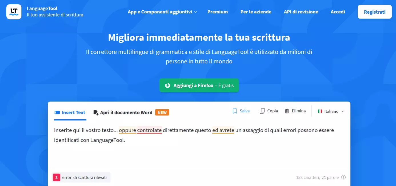The width and height of the screenshot is (396, 186).
Task: Click the Elimina trash icon
Action: (287, 111)
